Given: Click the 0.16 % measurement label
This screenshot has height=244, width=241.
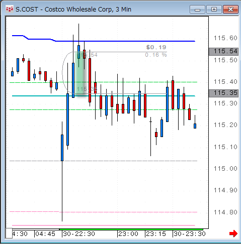Looking at the screenshot, I should (x=156, y=55).
